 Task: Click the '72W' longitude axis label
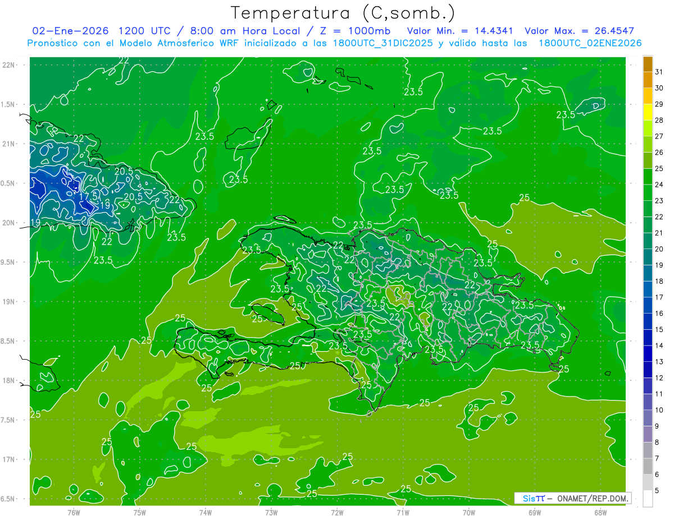click(337, 513)
